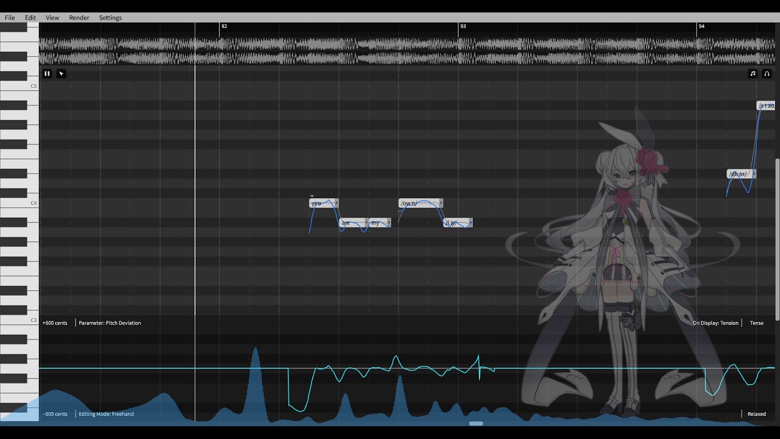Open the Settings menu
The height and width of the screenshot is (439, 780).
(110, 18)
